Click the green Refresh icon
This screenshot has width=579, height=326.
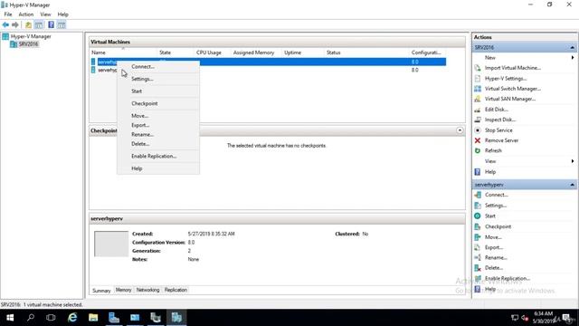tap(478, 150)
